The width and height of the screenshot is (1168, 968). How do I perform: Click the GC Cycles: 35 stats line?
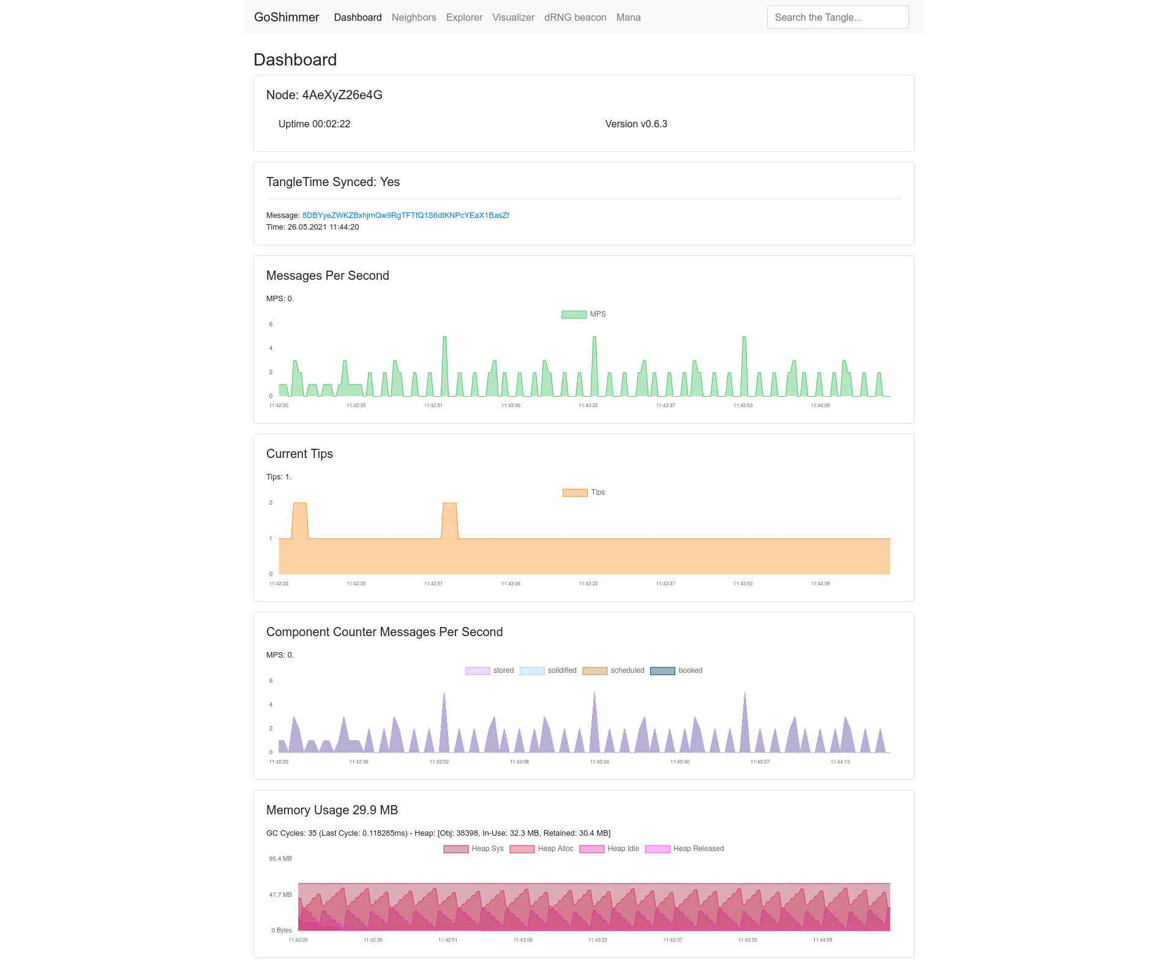pos(438,833)
